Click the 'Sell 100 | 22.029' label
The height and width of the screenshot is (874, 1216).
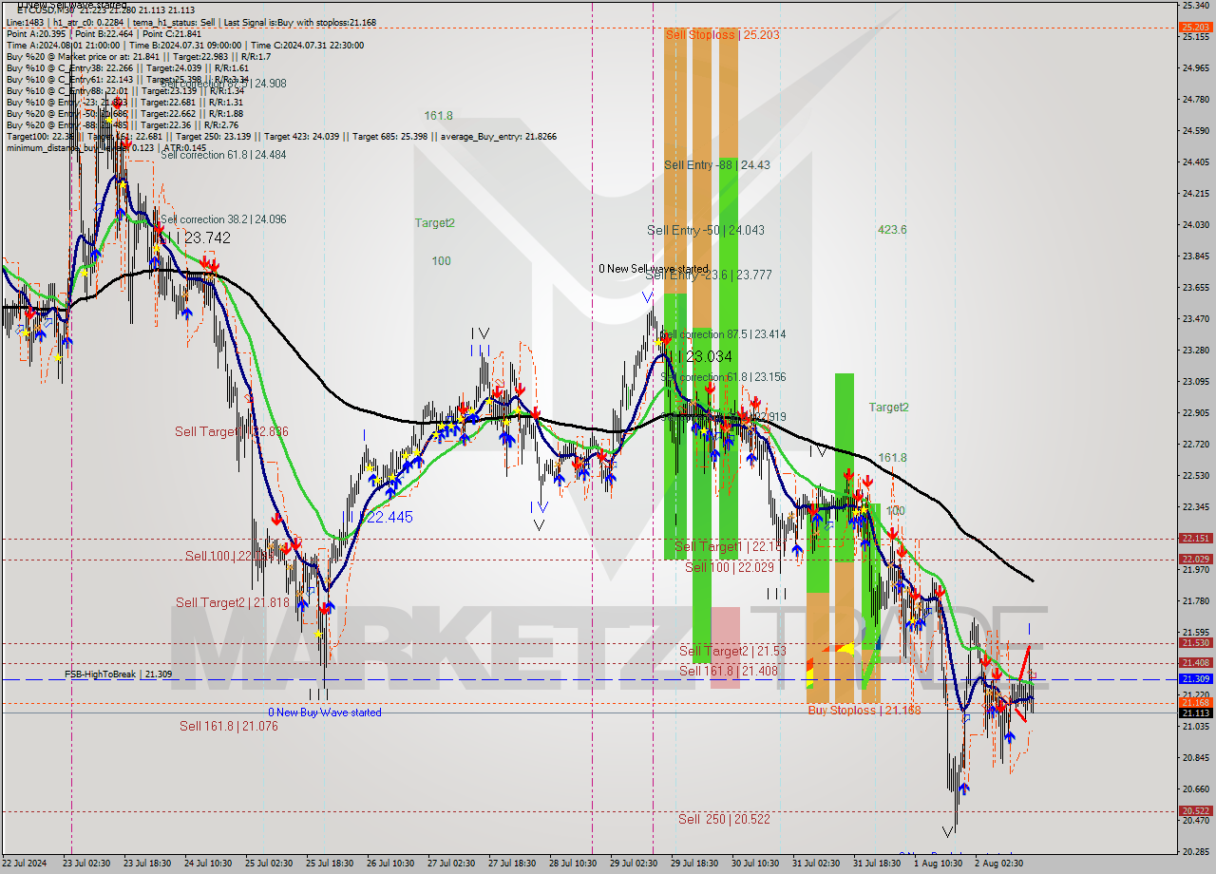click(730, 567)
